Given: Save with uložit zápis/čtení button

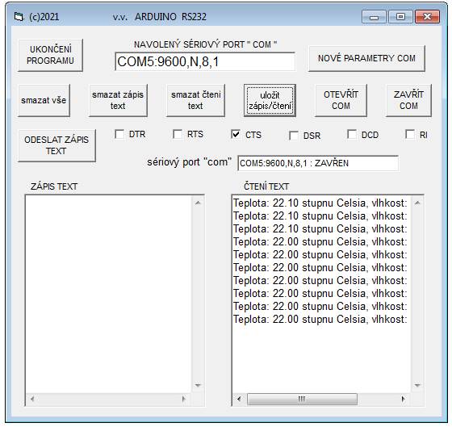Looking at the screenshot, I should [x=270, y=100].
